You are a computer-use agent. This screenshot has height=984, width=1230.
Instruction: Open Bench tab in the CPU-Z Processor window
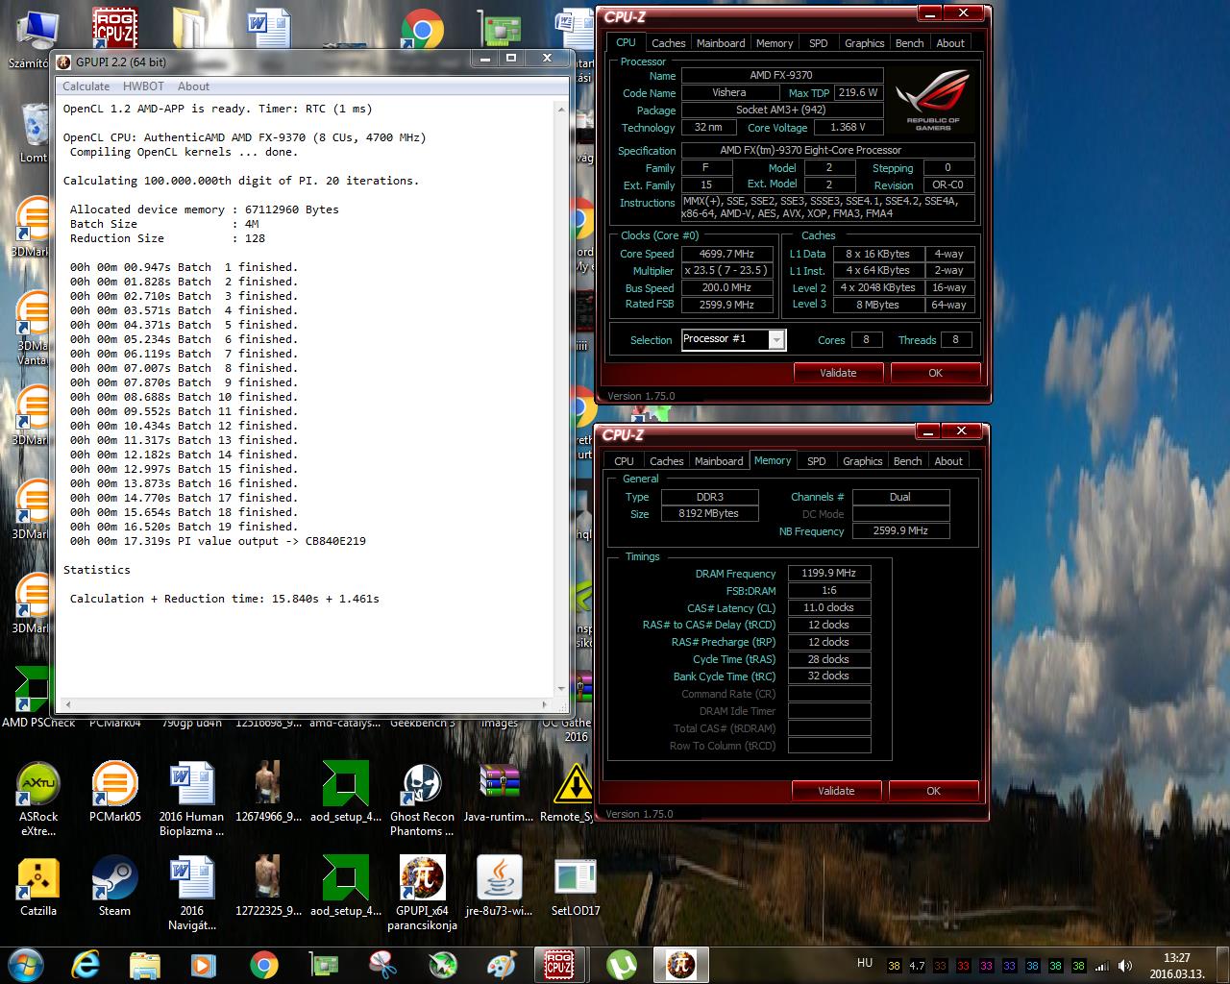click(x=909, y=43)
